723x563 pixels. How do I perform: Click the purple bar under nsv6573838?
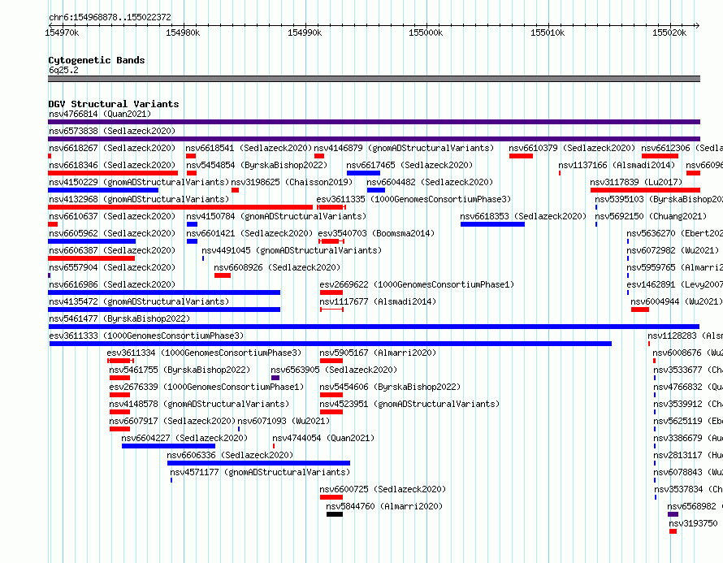[374, 139]
